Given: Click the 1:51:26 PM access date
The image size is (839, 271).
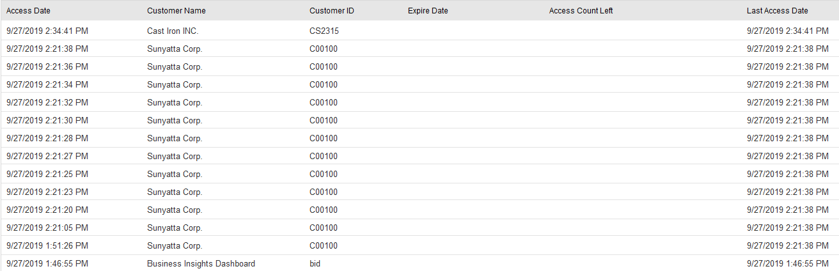Looking at the screenshot, I should [47, 245].
